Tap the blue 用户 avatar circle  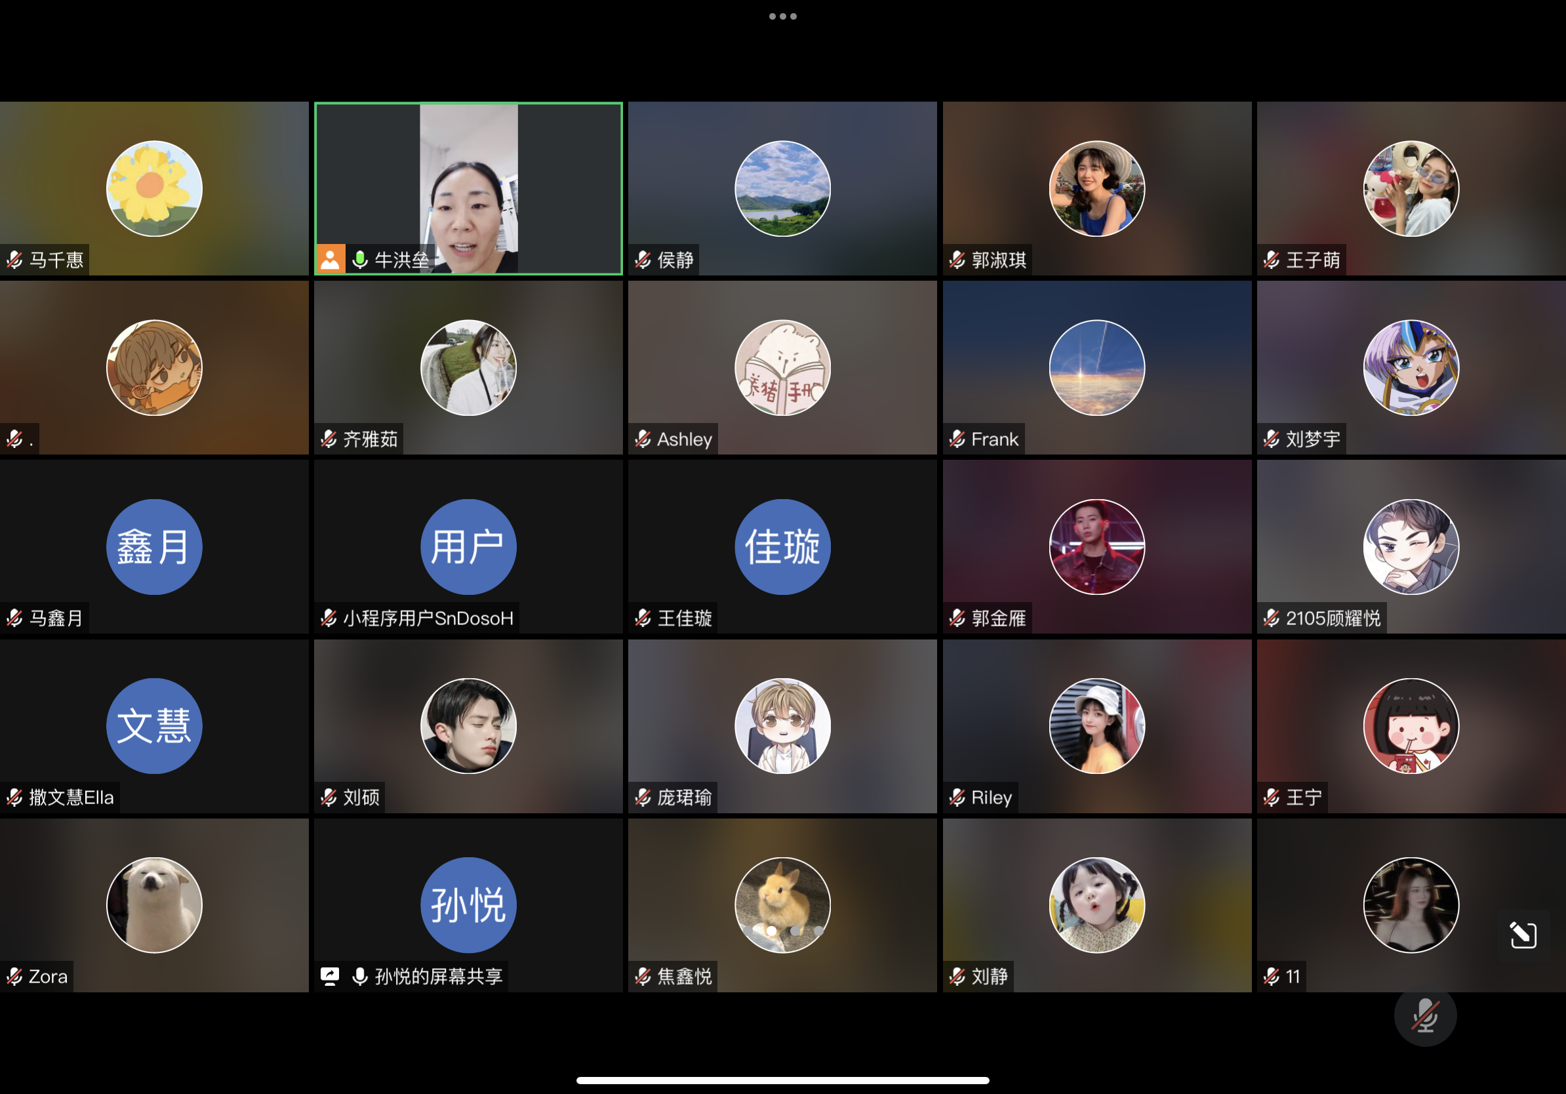[x=469, y=547]
